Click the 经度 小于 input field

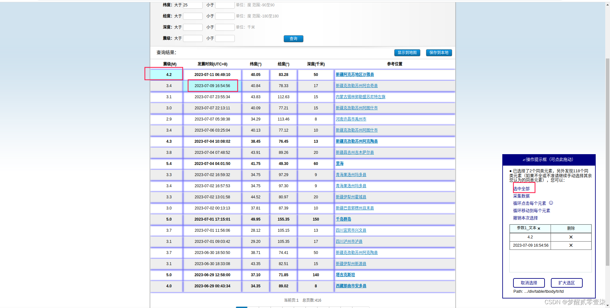225,16
